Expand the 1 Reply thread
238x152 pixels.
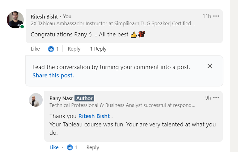[x=98, y=49]
